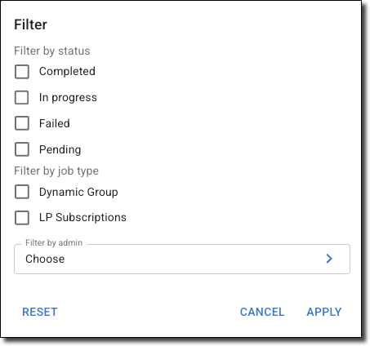This screenshot has width=370, height=346.
Task: Tick the Completed status checkbox
Action: 22,72
